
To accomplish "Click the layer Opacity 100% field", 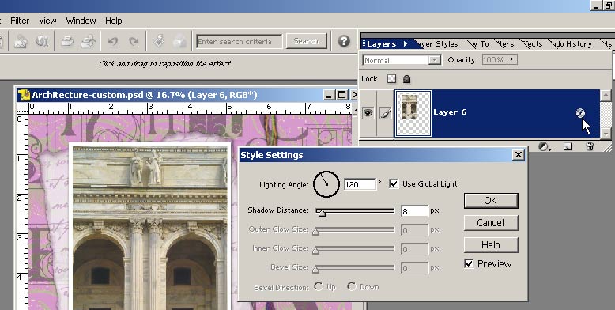I will [x=494, y=59].
